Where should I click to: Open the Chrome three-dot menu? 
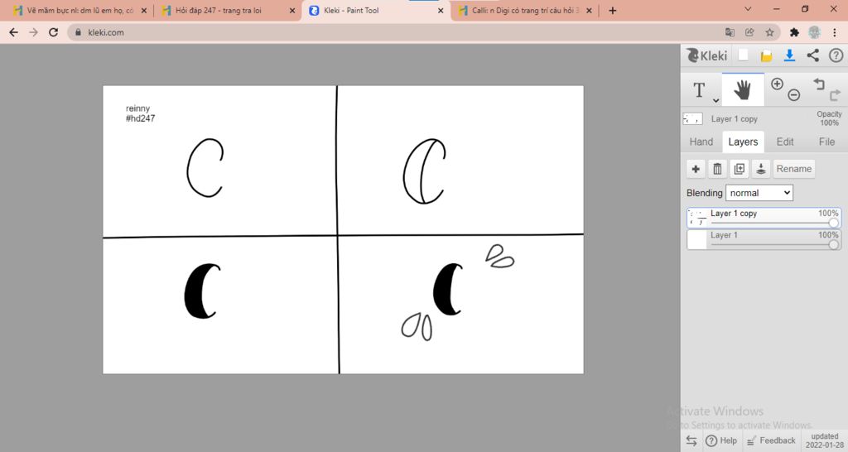[835, 32]
